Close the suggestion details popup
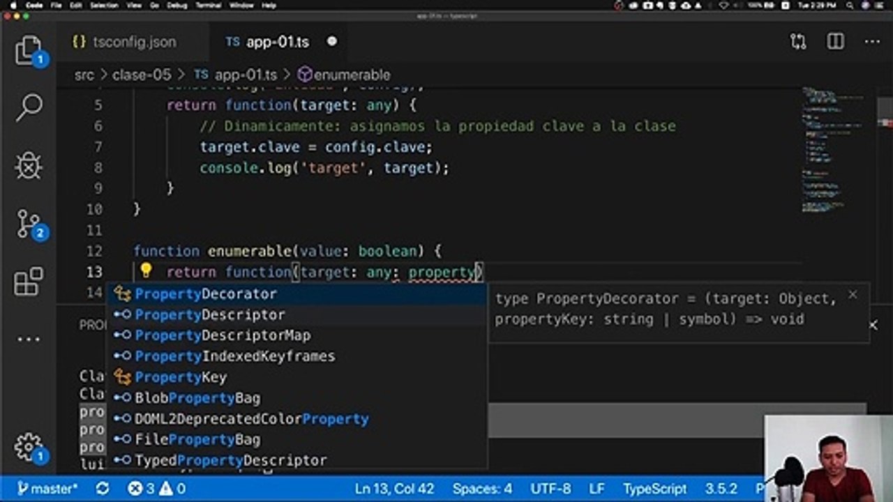Image resolution: width=893 pixels, height=502 pixels. (x=853, y=295)
